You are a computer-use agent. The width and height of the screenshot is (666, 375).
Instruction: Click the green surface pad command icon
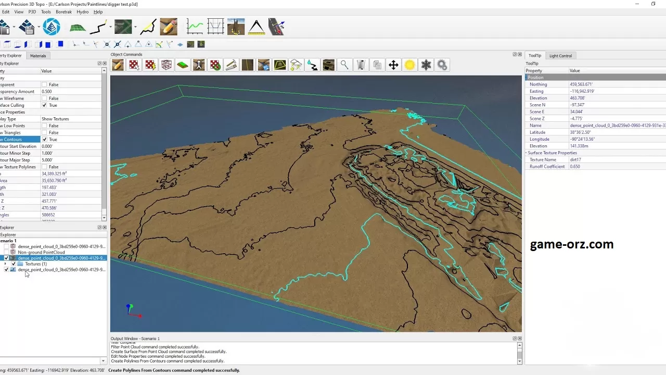[183, 65]
